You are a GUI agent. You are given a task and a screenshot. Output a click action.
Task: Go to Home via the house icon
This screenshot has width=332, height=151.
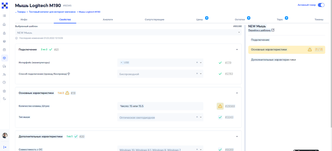[4, 24]
